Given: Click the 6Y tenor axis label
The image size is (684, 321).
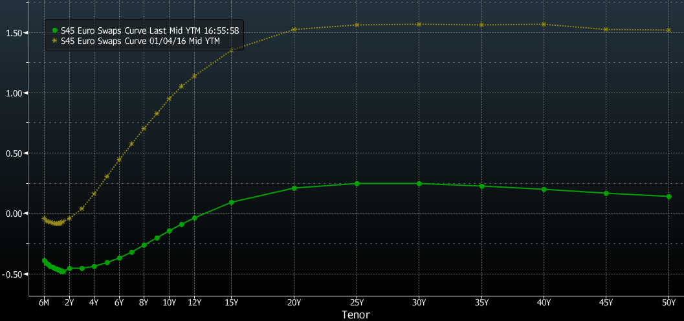Looking at the screenshot, I should click(119, 303).
